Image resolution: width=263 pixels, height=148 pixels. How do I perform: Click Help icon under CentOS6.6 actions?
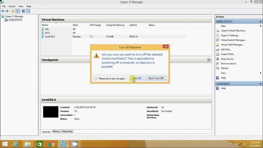(217, 88)
